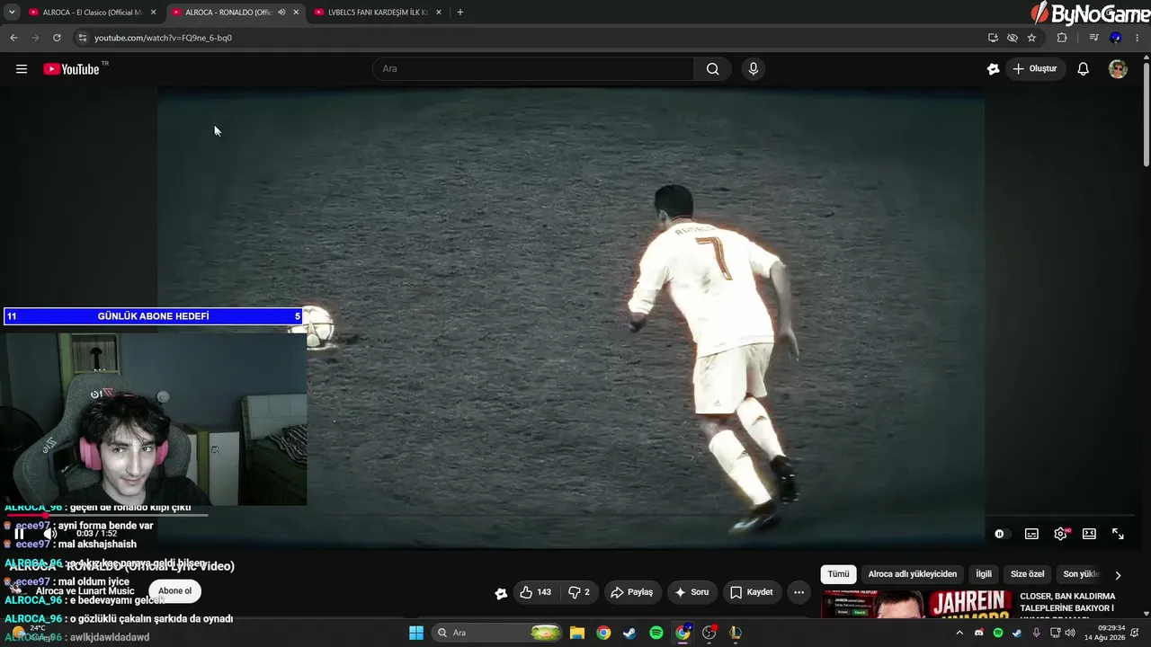Open Spotify from the taskbar
1151x647 pixels.
coord(656,633)
